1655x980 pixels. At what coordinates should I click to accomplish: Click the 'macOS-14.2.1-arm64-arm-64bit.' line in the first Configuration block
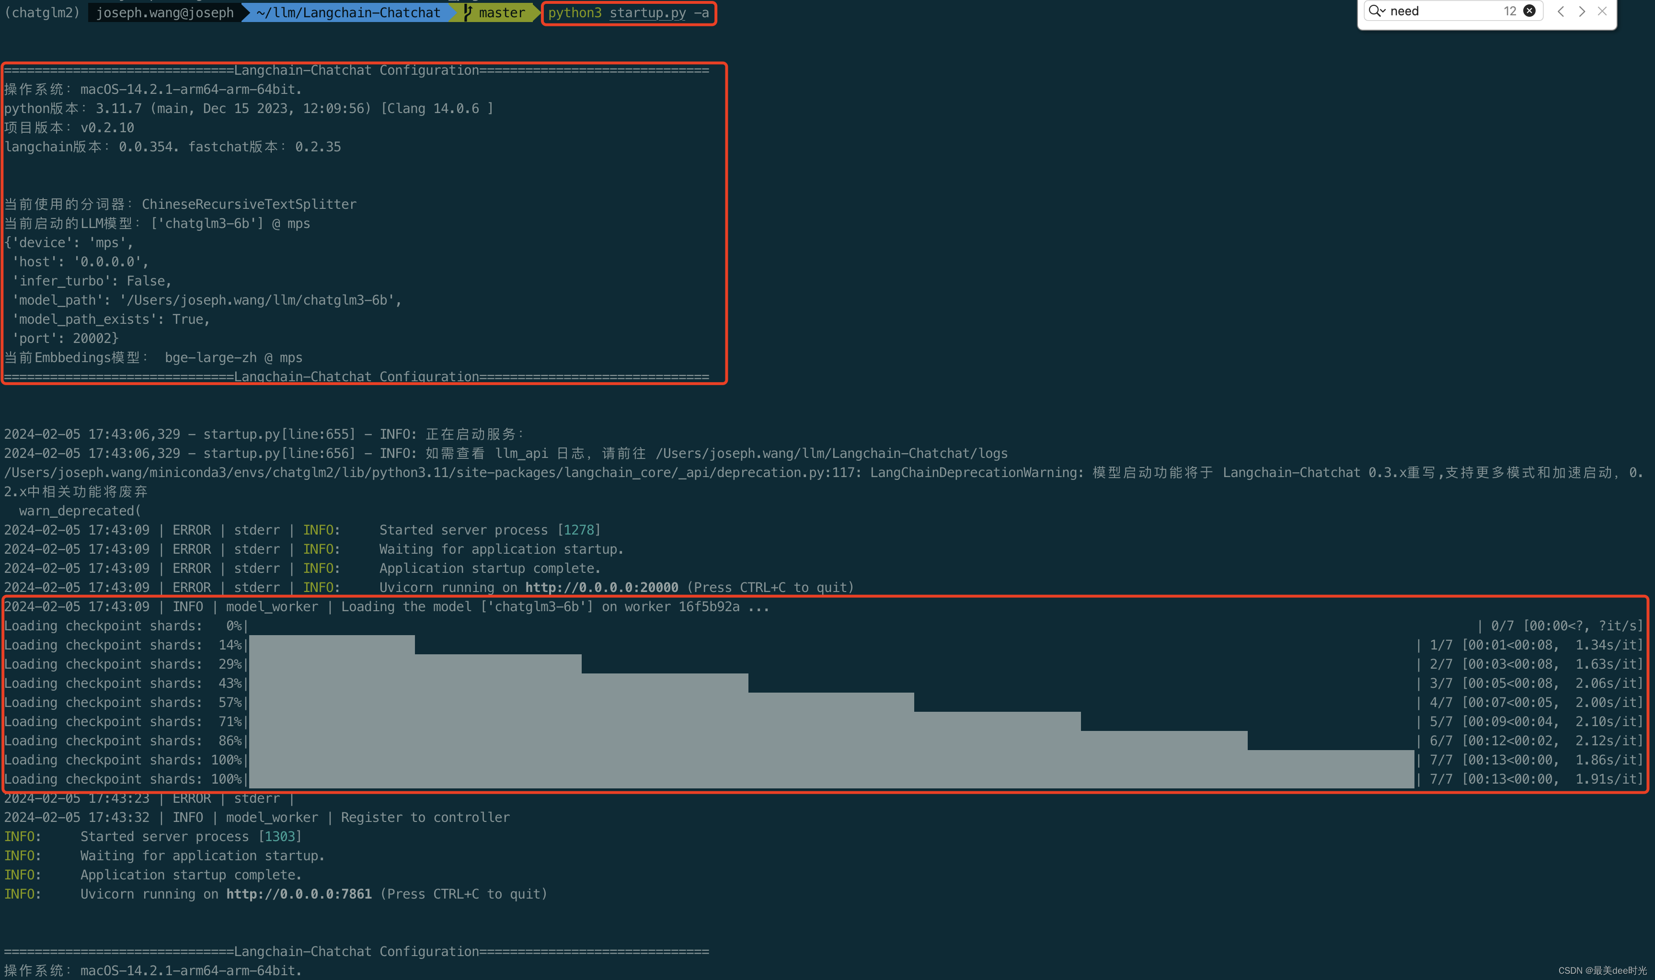coord(153,89)
